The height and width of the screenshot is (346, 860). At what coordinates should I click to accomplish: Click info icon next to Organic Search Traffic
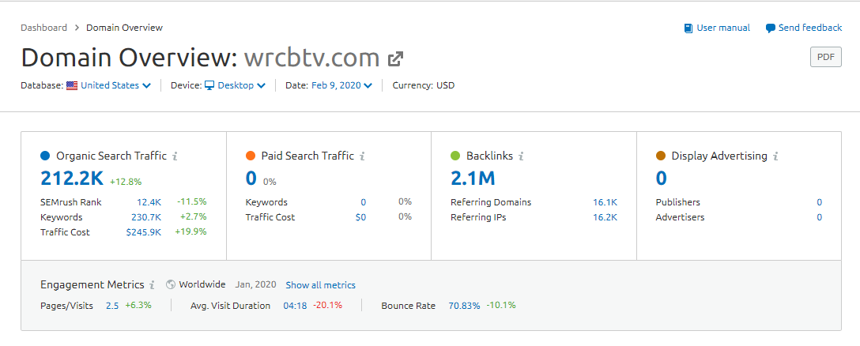point(175,156)
